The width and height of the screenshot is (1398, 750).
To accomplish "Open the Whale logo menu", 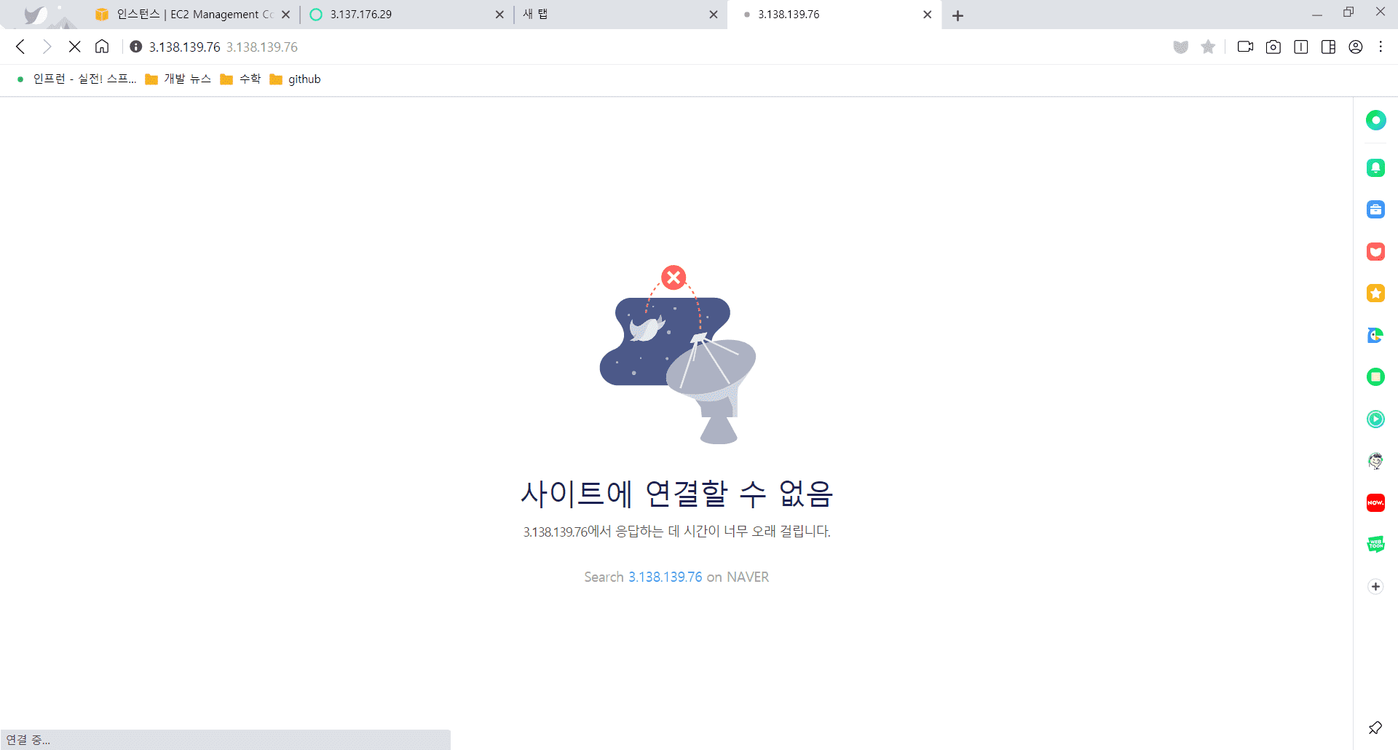I will (34, 15).
